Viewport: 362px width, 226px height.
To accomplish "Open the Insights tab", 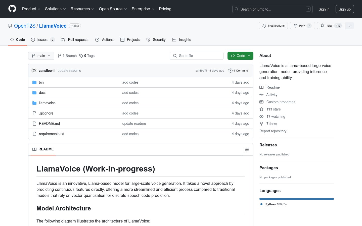I will point(182,40).
